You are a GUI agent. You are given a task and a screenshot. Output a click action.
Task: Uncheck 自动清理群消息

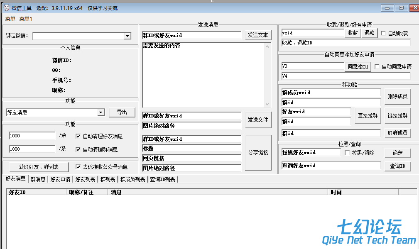[x=78, y=149]
